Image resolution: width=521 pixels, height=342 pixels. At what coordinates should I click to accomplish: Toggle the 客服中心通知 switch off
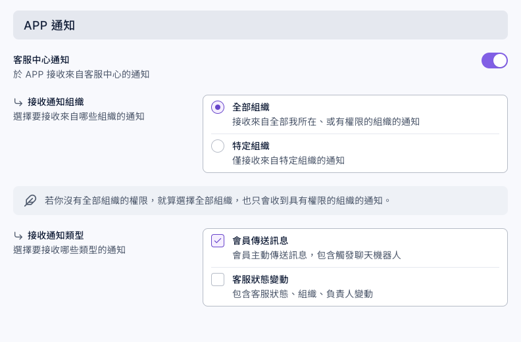(495, 61)
